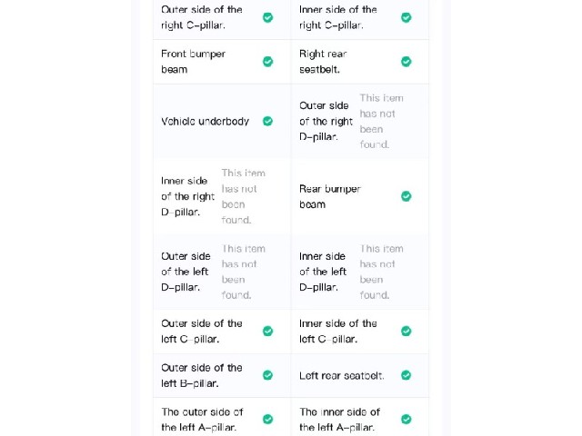Tap Vehicle underbody green check icon
This screenshot has height=436, width=582.
(x=267, y=121)
